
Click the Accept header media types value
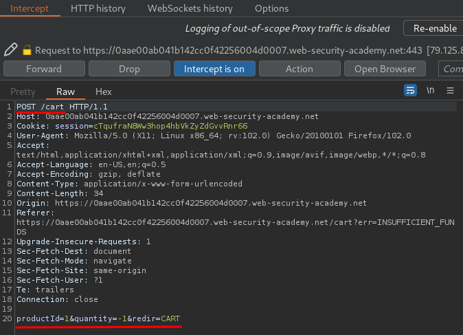tap(221, 155)
